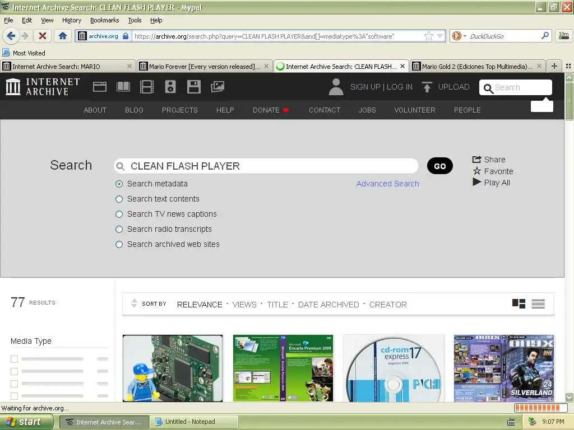Click the Favorite star link
Screen dimensions: 574x430
(x=493, y=171)
